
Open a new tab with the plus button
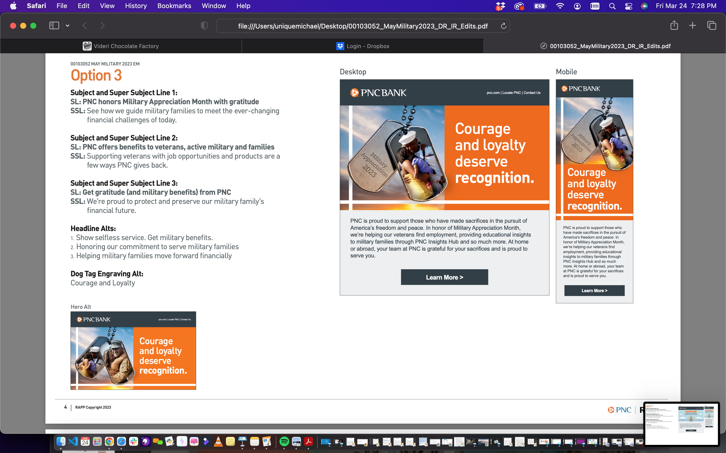point(692,26)
